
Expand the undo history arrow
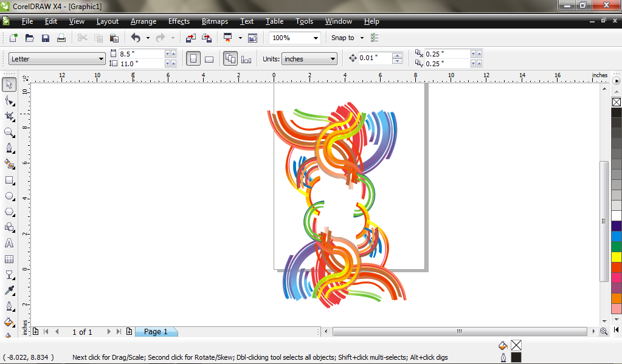tap(148, 38)
